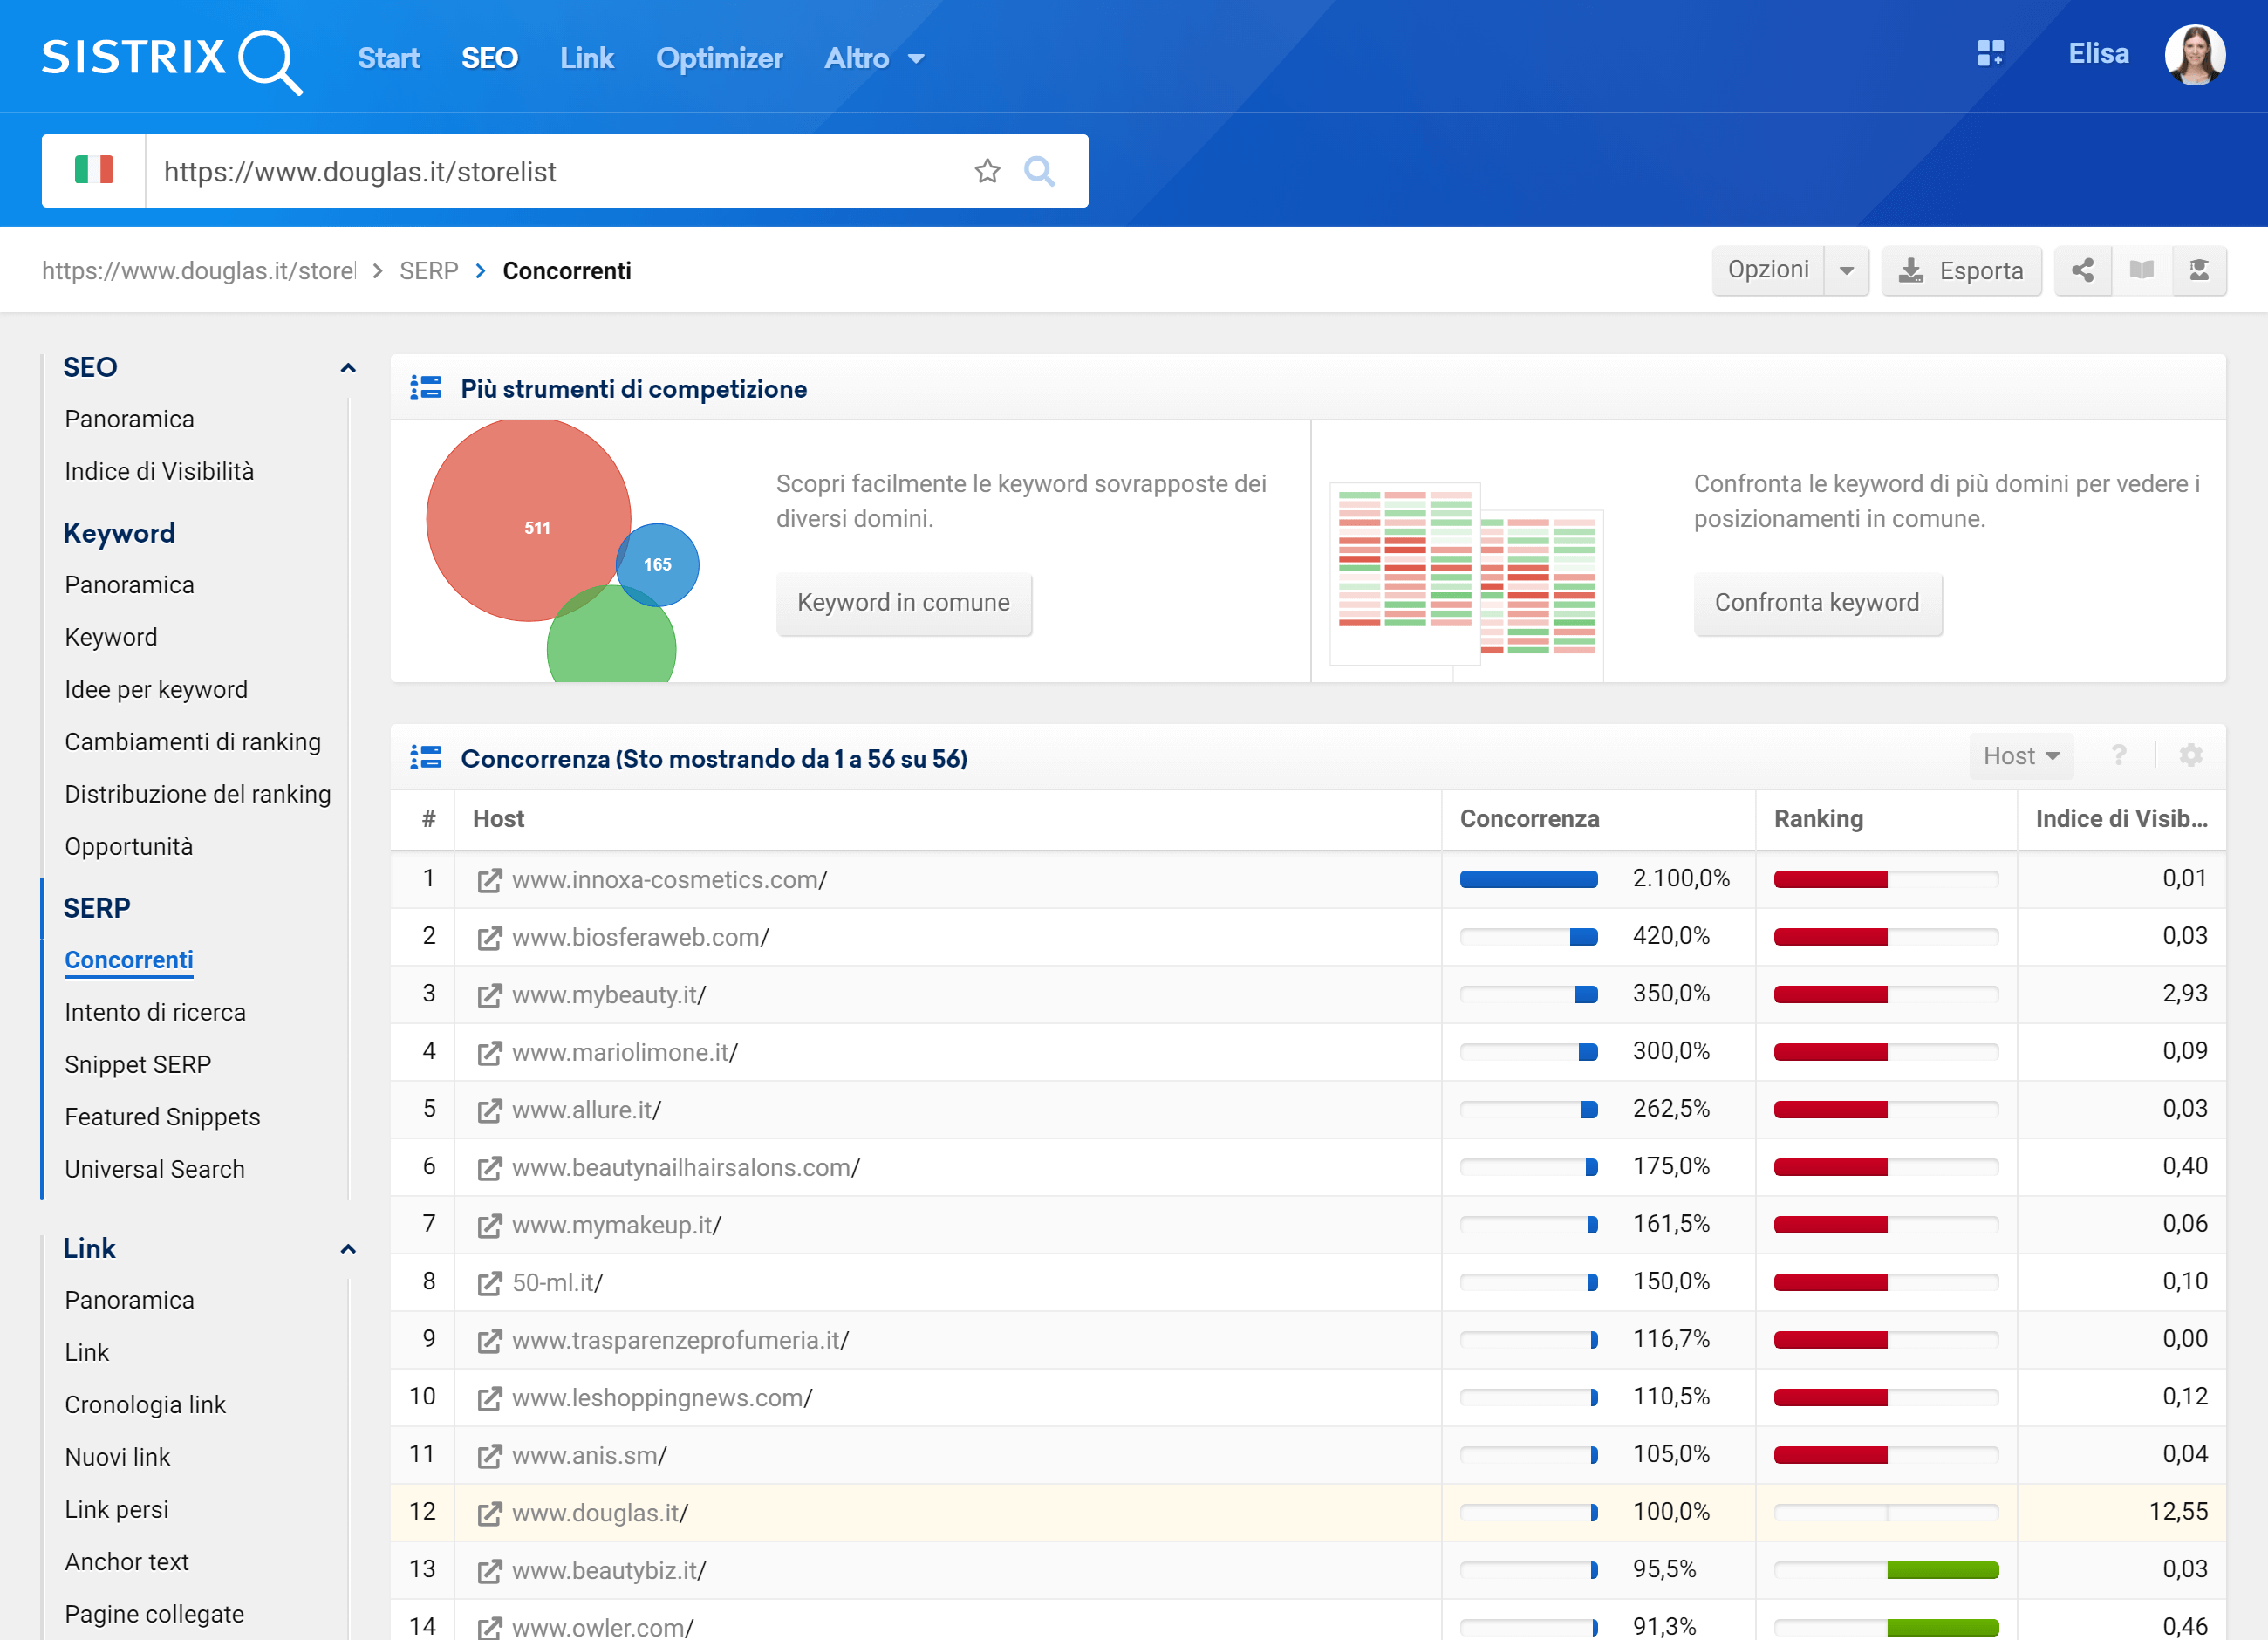Click the douglas.it storelist breadcrumb link
The height and width of the screenshot is (1640, 2268).
tap(198, 271)
